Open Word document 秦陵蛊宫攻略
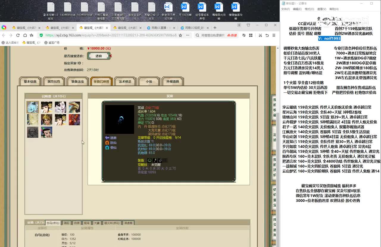Image resolution: width=381 pixels, height=247 pixels. point(236,11)
